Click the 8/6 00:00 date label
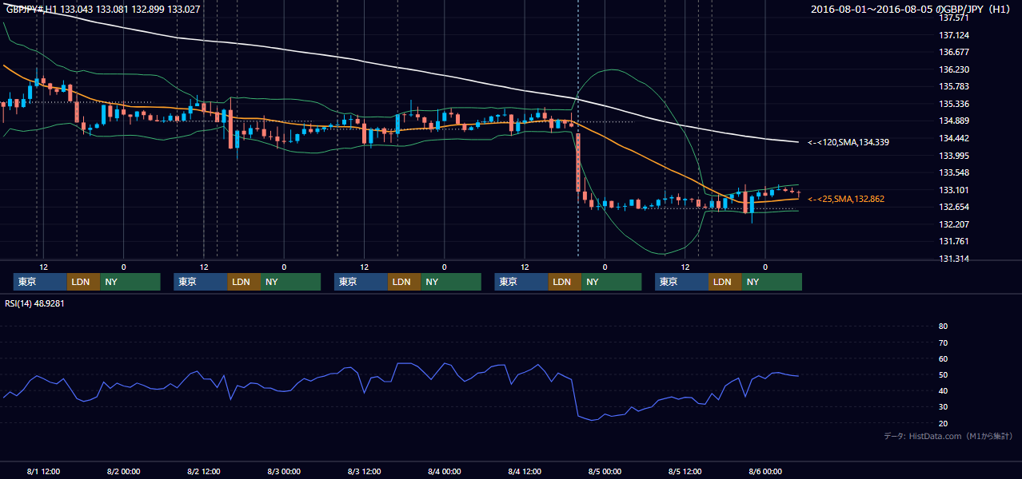The width and height of the screenshot is (1022, 479). [x=765, y=472]
